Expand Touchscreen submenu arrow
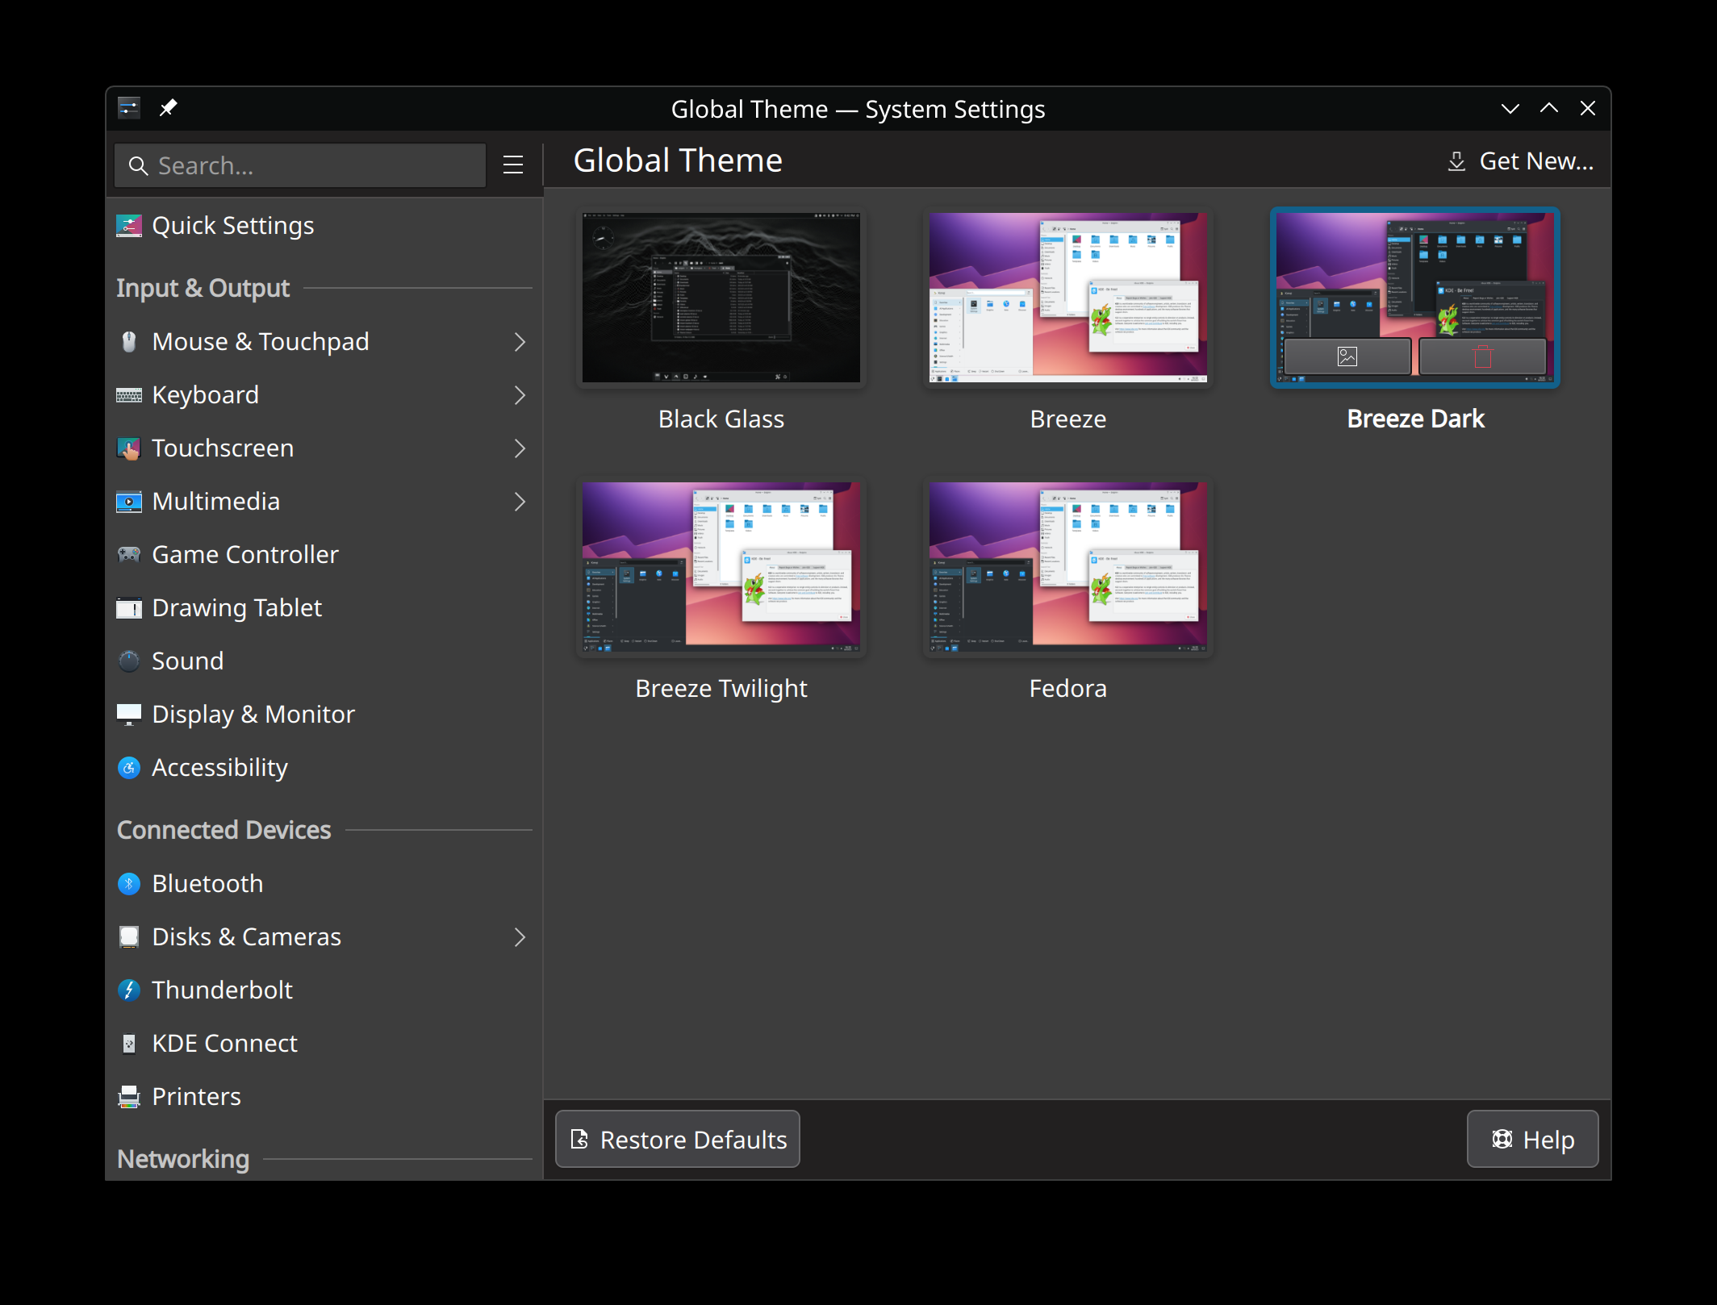1717x1305 pixels. 520,448
